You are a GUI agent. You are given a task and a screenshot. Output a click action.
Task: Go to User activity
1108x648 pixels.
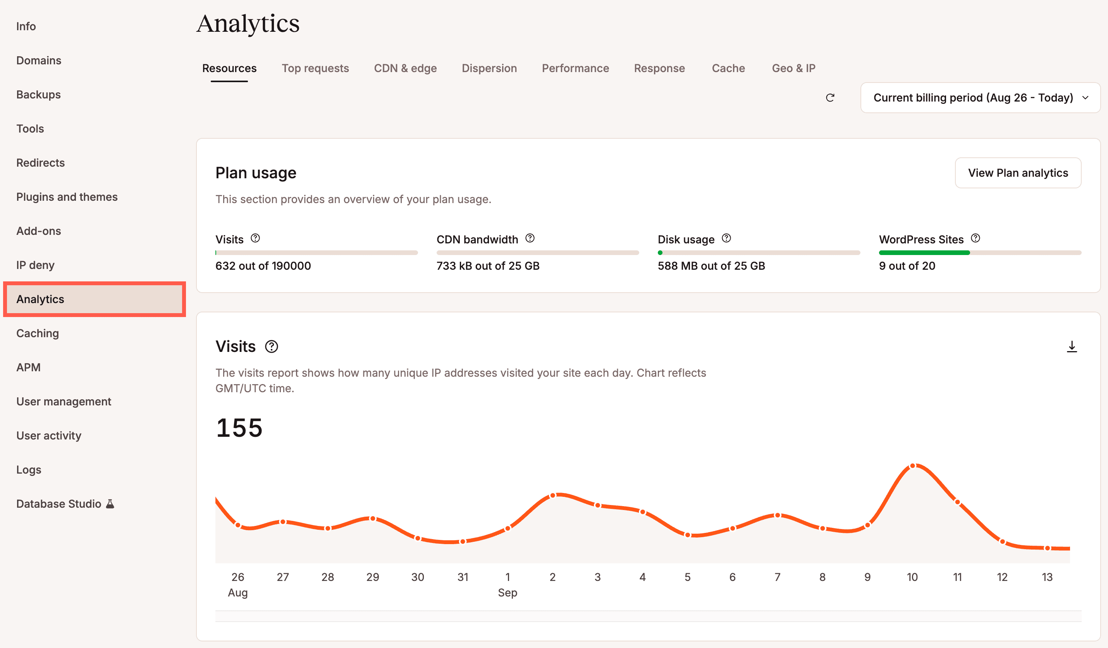[49, 436]
